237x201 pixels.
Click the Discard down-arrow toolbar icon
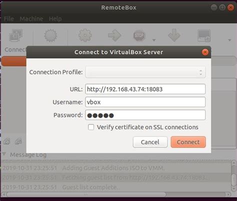(174, 35)
